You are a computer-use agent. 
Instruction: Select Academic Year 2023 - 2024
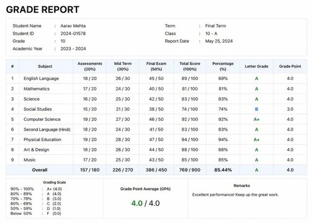(73, 49)
